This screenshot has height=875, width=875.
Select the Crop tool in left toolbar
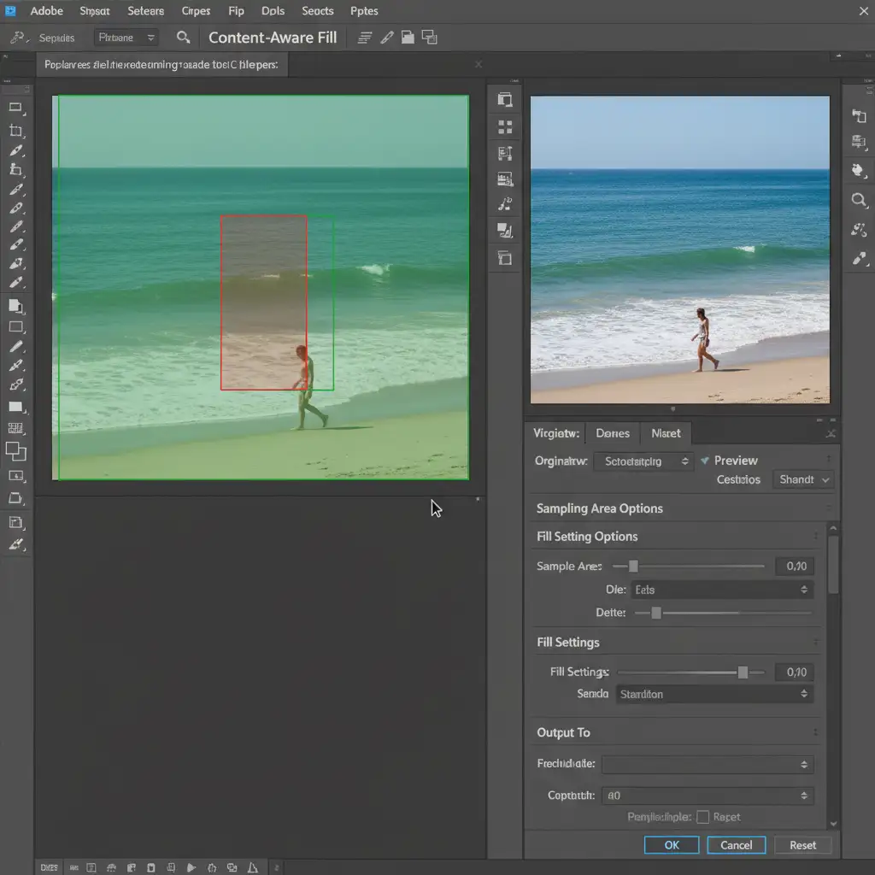(x=15, y=131)
